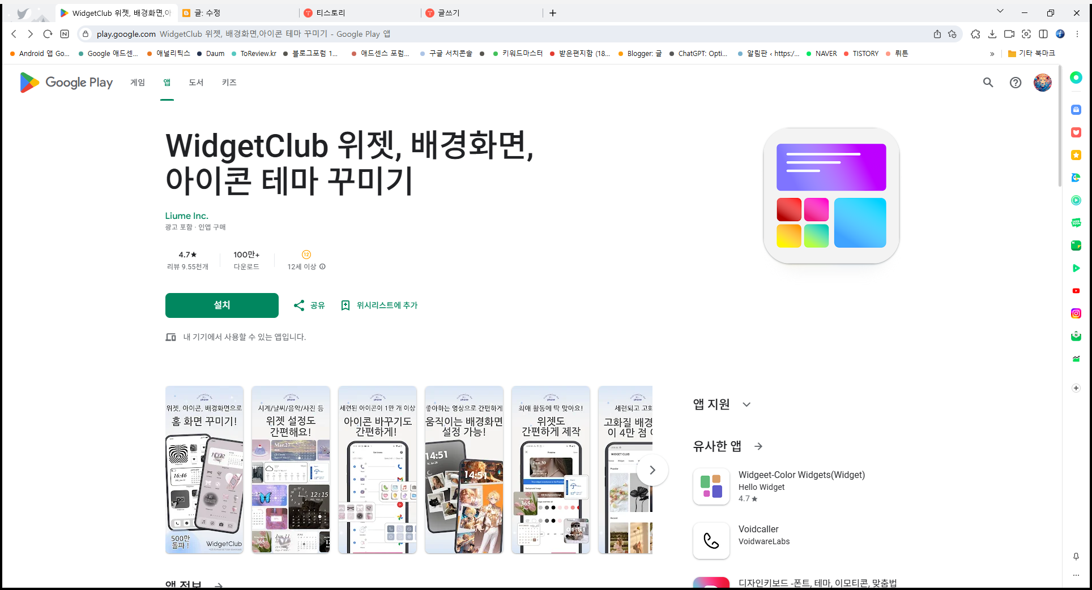Image resolution: width=1092 pixels, height=590 pixels.
Task: Open the downloads icon in the toolbar
Action: pyautogui.click(x=992, y=34)
